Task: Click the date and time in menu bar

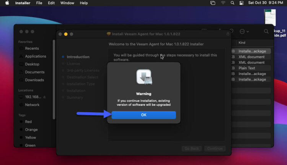Action: 266,3
